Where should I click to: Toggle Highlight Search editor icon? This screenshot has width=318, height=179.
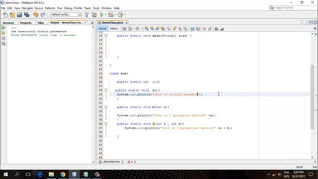click(162, 29)
